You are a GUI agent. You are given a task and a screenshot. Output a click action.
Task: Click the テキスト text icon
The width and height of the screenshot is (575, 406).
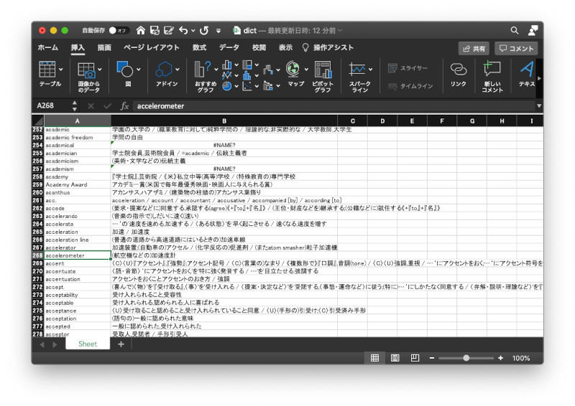tap(527, 69)
